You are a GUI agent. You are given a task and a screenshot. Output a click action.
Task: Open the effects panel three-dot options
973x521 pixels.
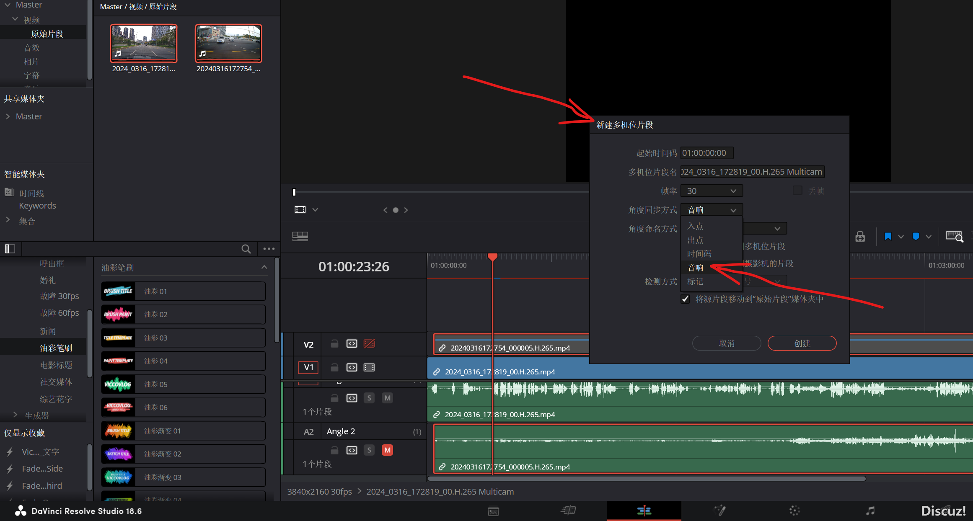pos(269,249)
